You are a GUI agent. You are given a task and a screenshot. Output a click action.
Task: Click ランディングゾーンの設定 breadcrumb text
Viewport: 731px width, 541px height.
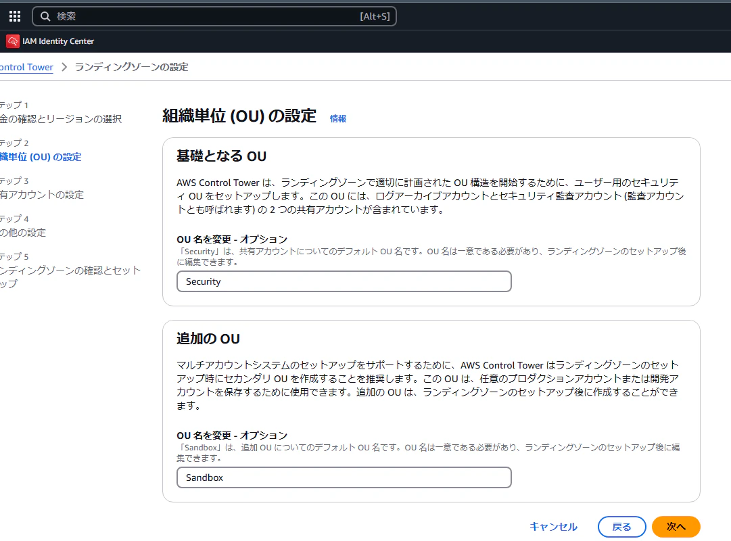pyautogui.click(x=131, y=67)
